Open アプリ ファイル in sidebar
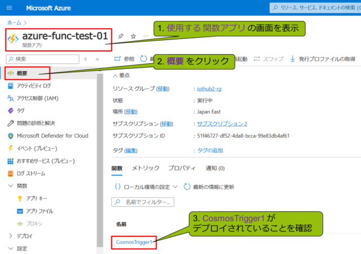This screenshot has width=361, height=254. click(x=35, y=211)
